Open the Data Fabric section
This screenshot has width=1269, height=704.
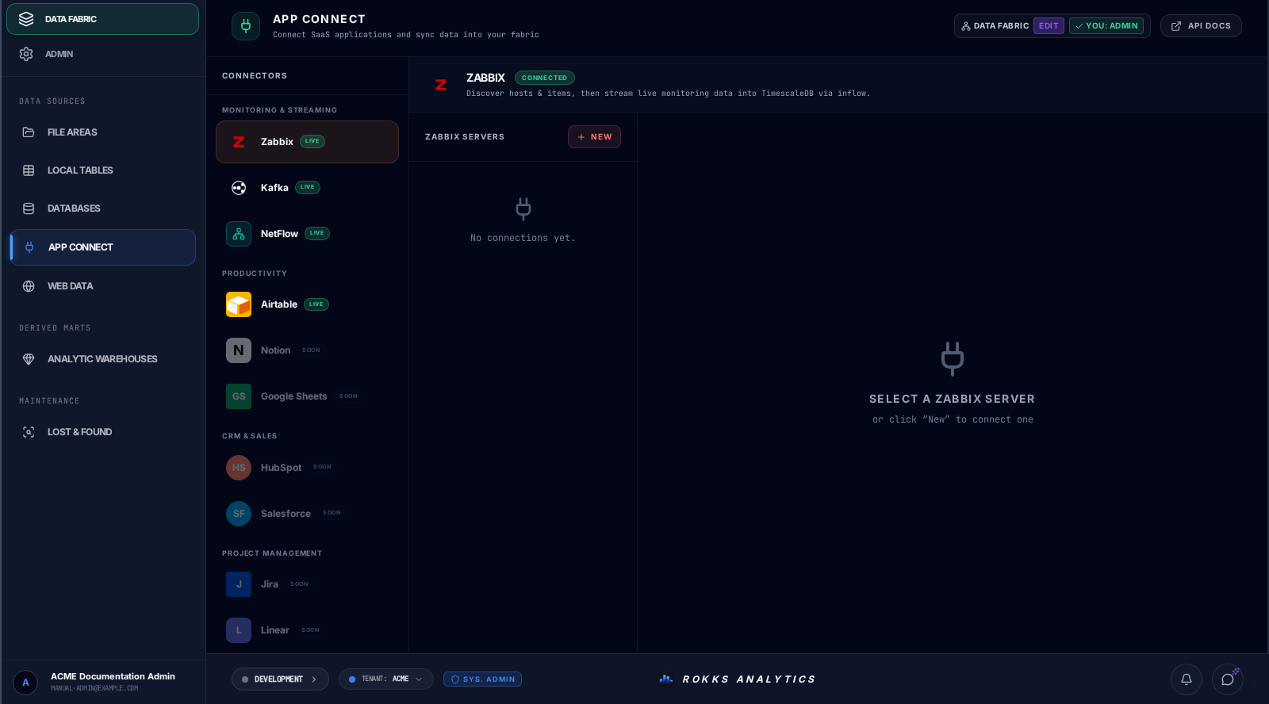tap(102, 19)
